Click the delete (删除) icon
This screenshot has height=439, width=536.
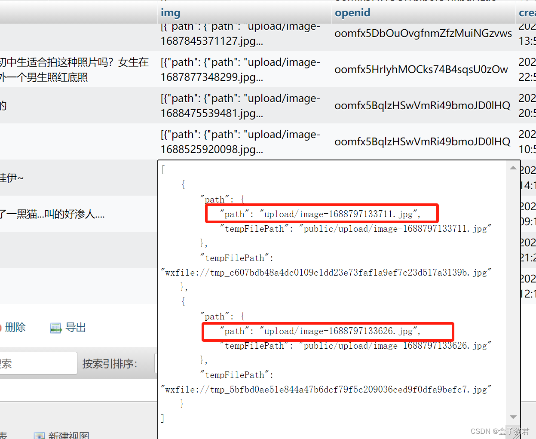click(x=0, y=328)
